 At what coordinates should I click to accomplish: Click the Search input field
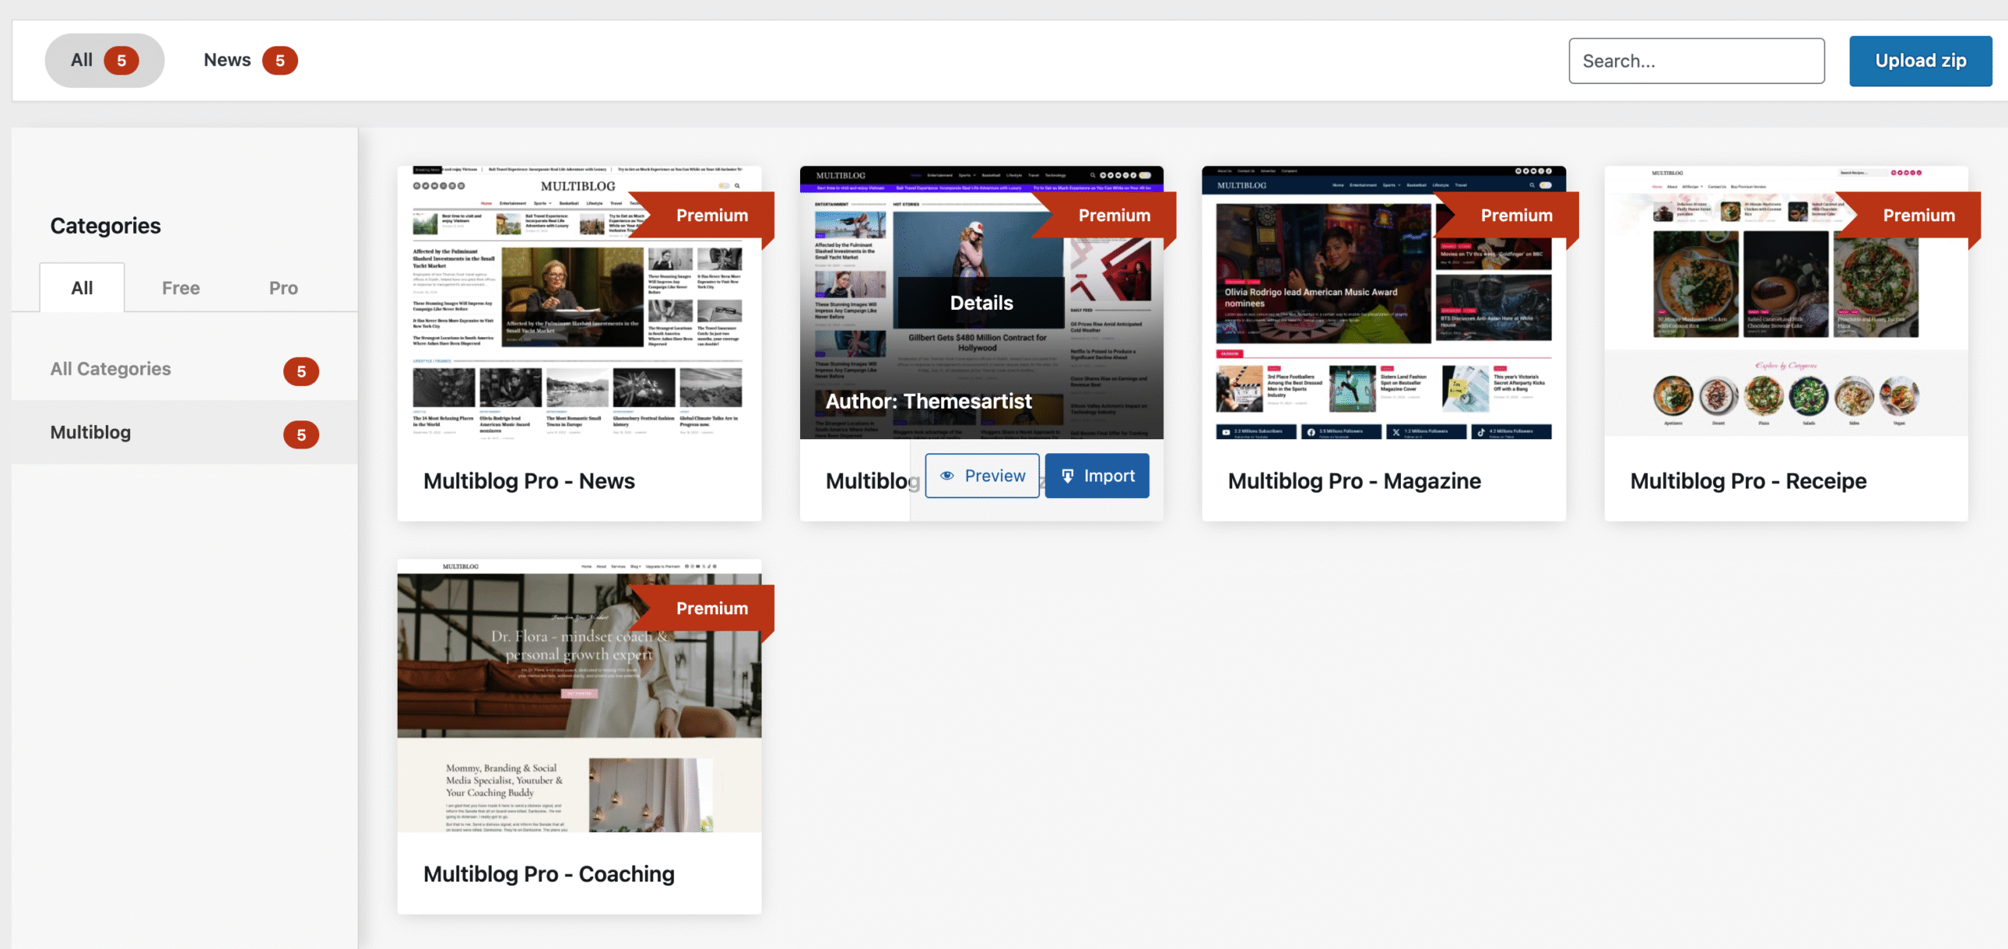coord(1696,60)
